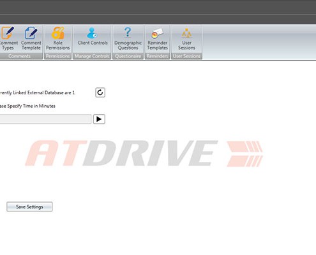Click the Manage Controls group label

point(92,56)
